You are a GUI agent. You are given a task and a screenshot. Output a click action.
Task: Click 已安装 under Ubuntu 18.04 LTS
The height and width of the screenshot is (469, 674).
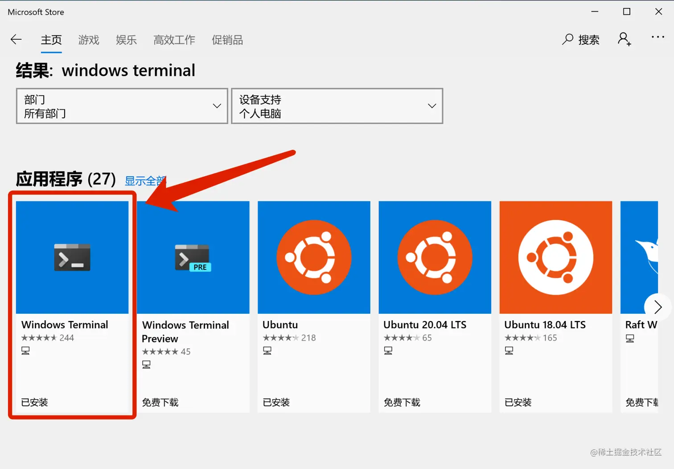(518, 402)
